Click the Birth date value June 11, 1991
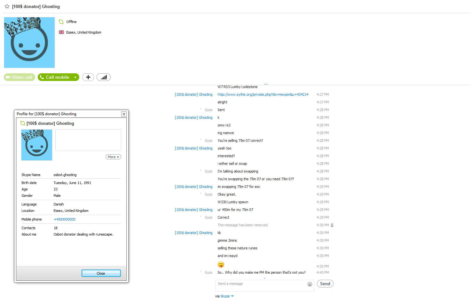471x298 pixels. tap(72, 183)
